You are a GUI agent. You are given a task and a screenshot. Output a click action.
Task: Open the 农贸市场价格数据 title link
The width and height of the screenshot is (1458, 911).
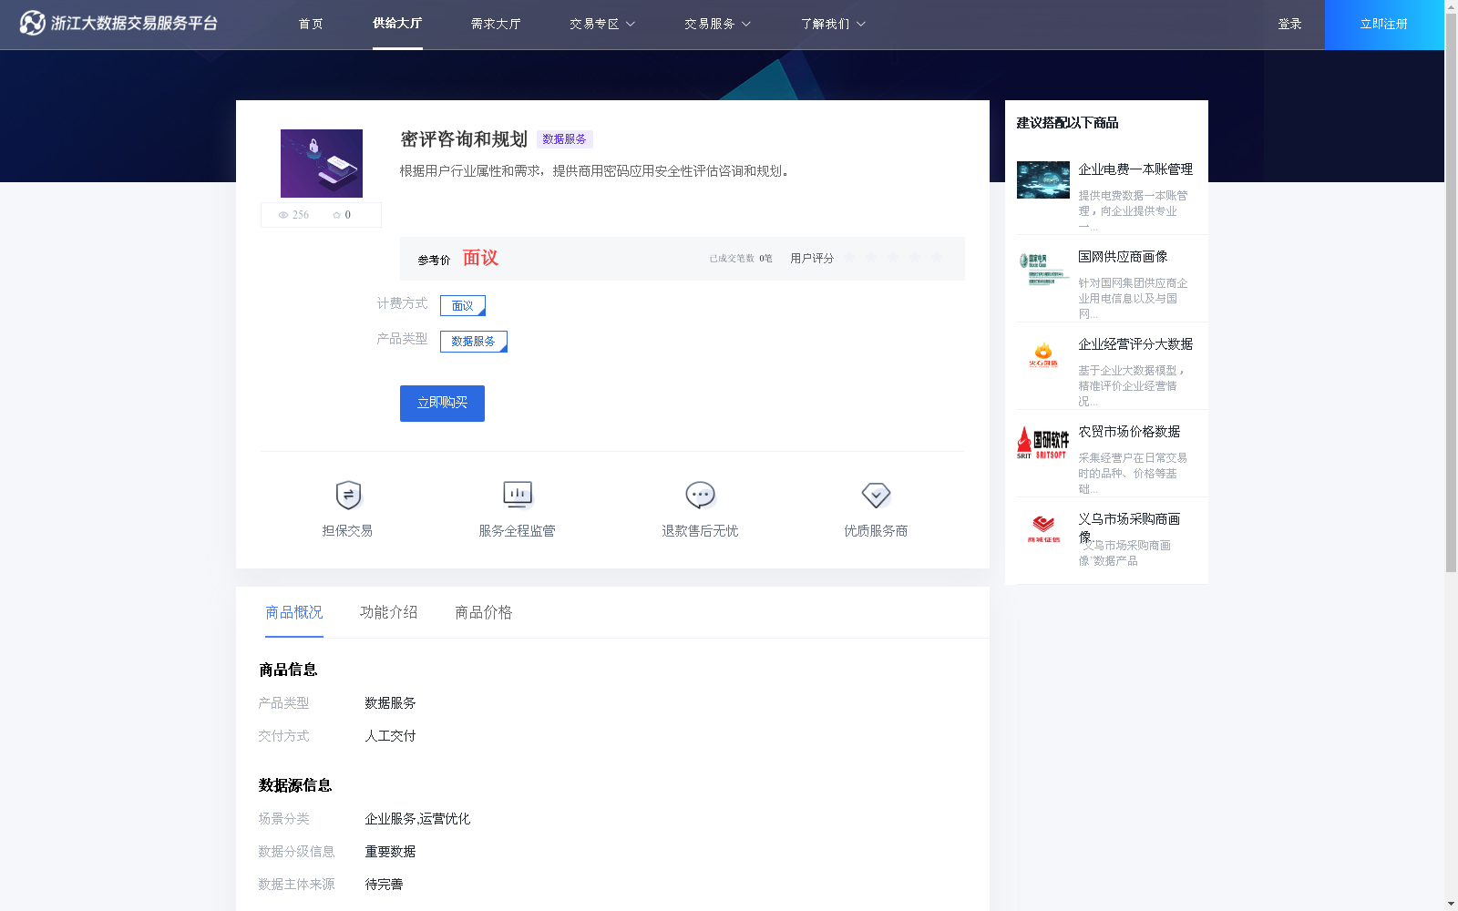tap(1129, 432)
